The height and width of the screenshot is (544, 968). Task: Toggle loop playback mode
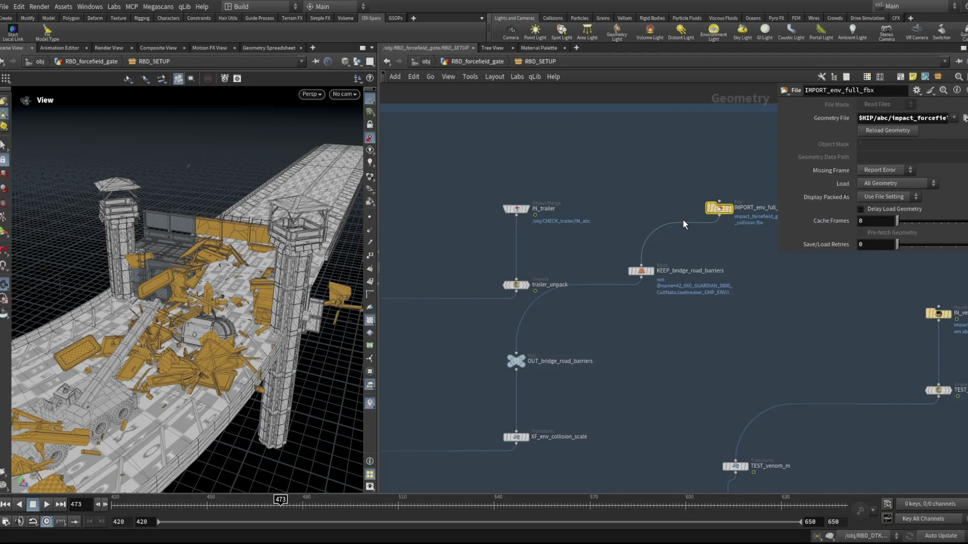[x=33, y=521]
